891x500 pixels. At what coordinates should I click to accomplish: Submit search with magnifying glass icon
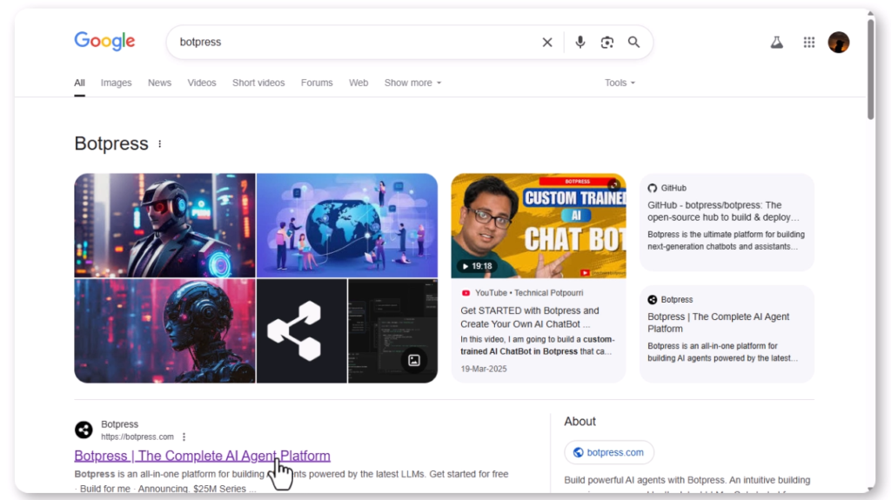click(633, 42)
